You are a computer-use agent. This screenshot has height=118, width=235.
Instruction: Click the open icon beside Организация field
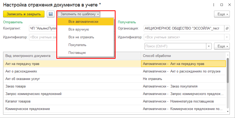click(227, 28)
